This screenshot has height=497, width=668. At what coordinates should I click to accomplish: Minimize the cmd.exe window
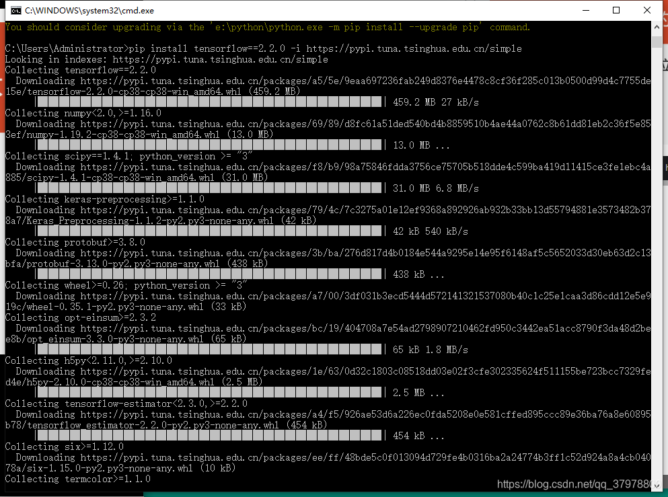click(x=586, y=10)
